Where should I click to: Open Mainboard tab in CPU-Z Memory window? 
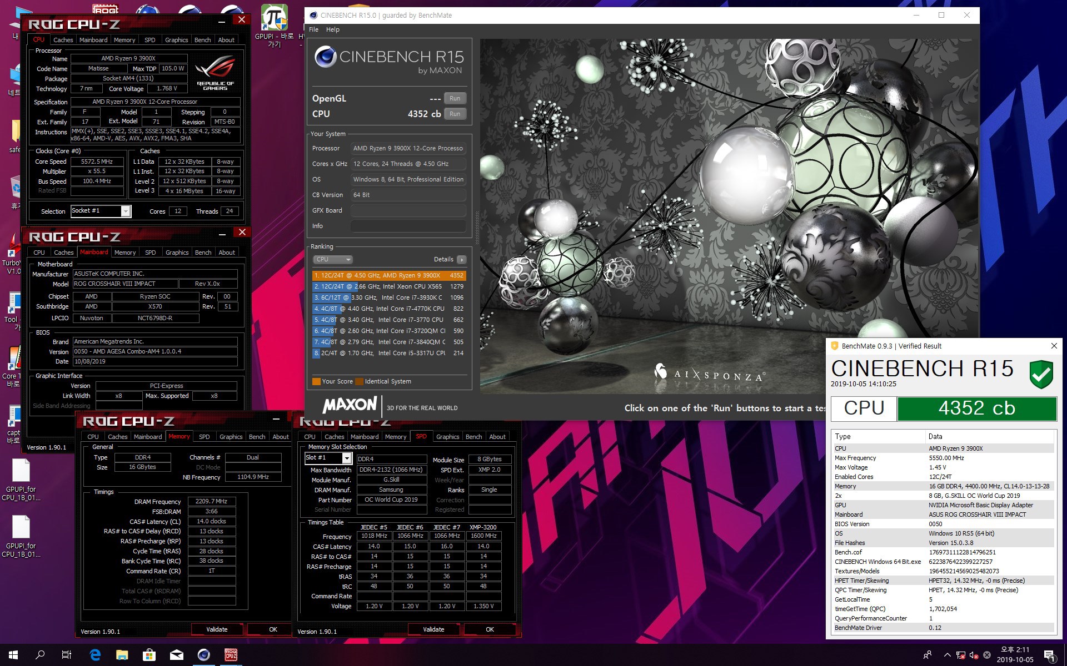pos(148,437)
